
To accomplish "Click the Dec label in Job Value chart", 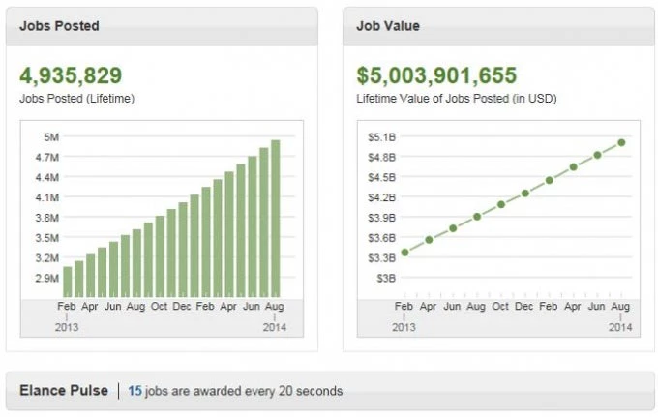I will (x=523, y=307).
